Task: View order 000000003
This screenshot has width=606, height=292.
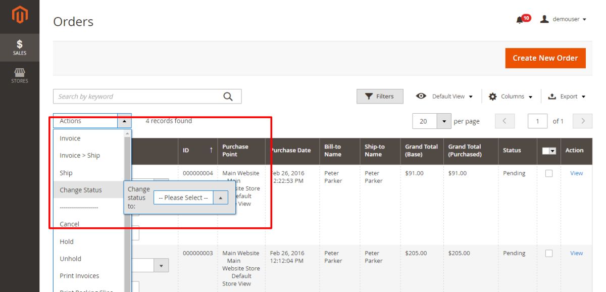Action: 576,254
